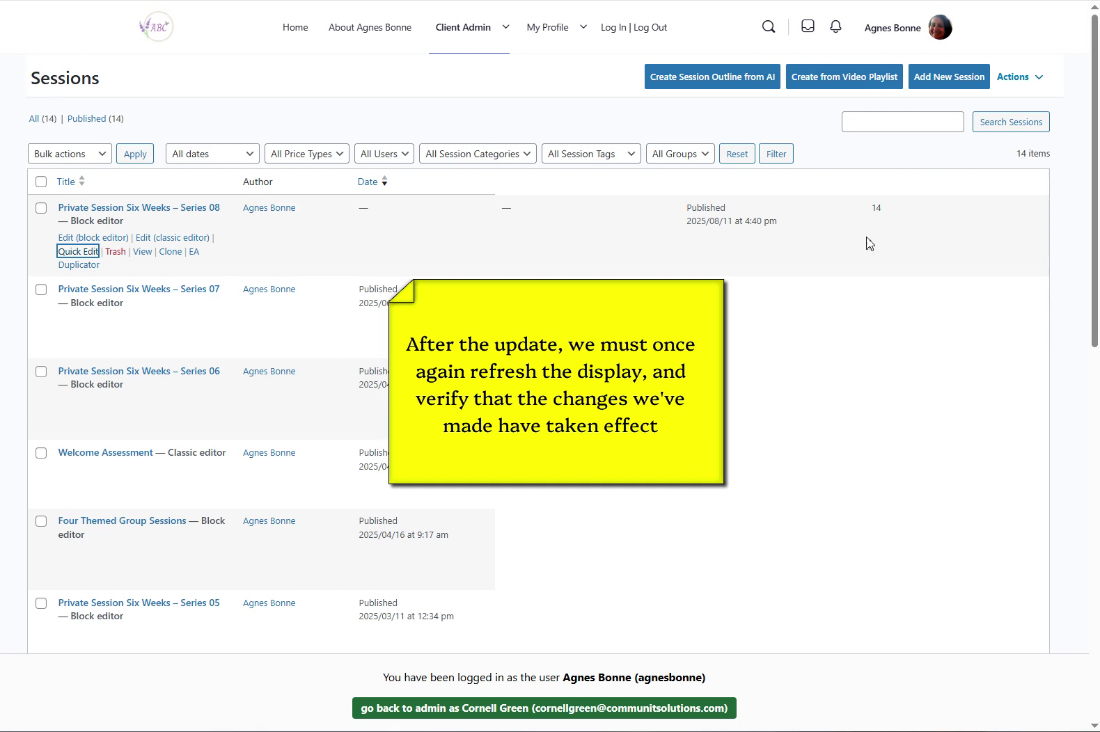Click the ABC site logo
Image resolution: width=1100 pixels, height=732 pixels.
(156, 27)
